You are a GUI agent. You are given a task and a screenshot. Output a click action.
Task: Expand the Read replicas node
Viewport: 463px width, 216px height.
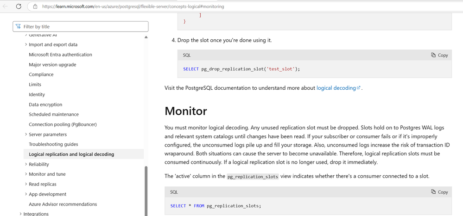coord(26,184)
